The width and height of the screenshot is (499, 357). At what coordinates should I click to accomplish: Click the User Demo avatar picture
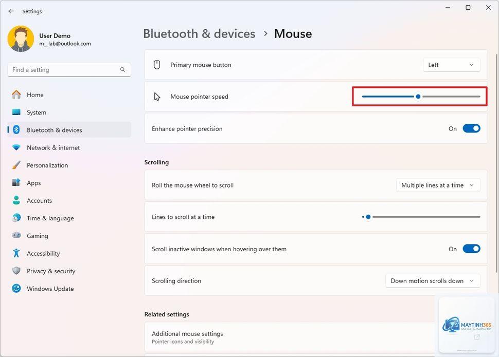click(x=21, y=39)
